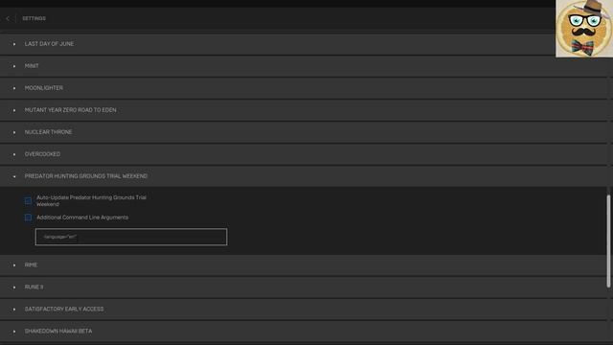The width and height of the screenshot is (613, 345).
Task: Expand Mutant Year Zero Road to Eden
Action: coord(304,110)
